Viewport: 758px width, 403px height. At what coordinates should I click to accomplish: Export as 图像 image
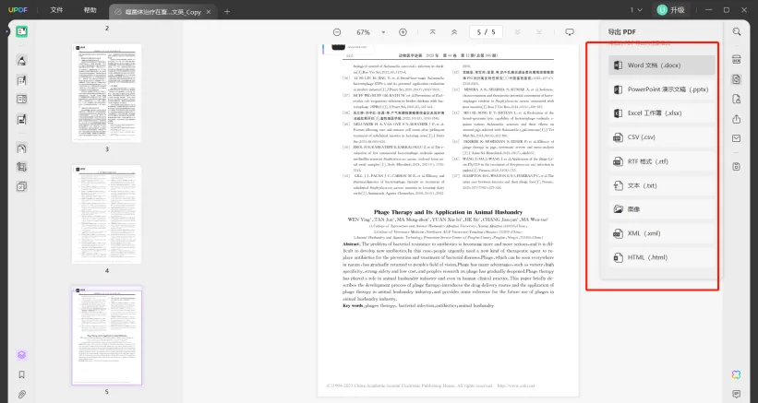point(662,209)
